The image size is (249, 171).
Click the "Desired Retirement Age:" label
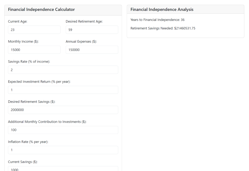84,21
